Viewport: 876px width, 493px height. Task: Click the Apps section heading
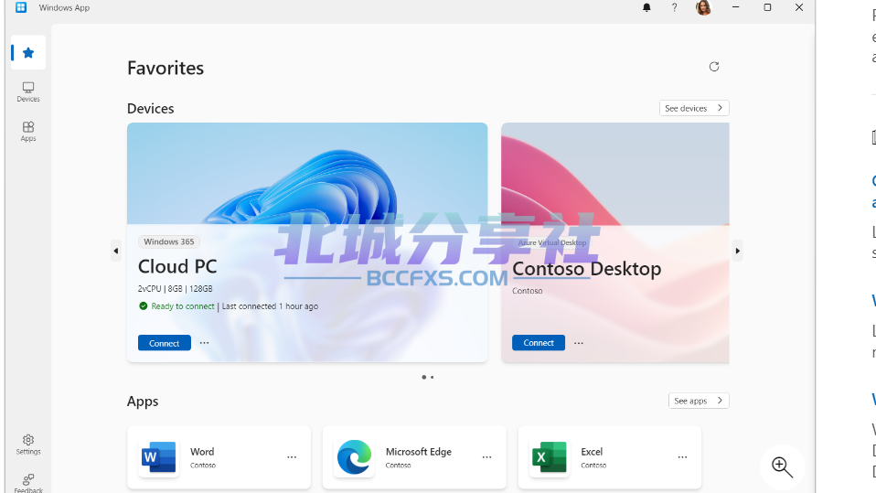[143, 402]
